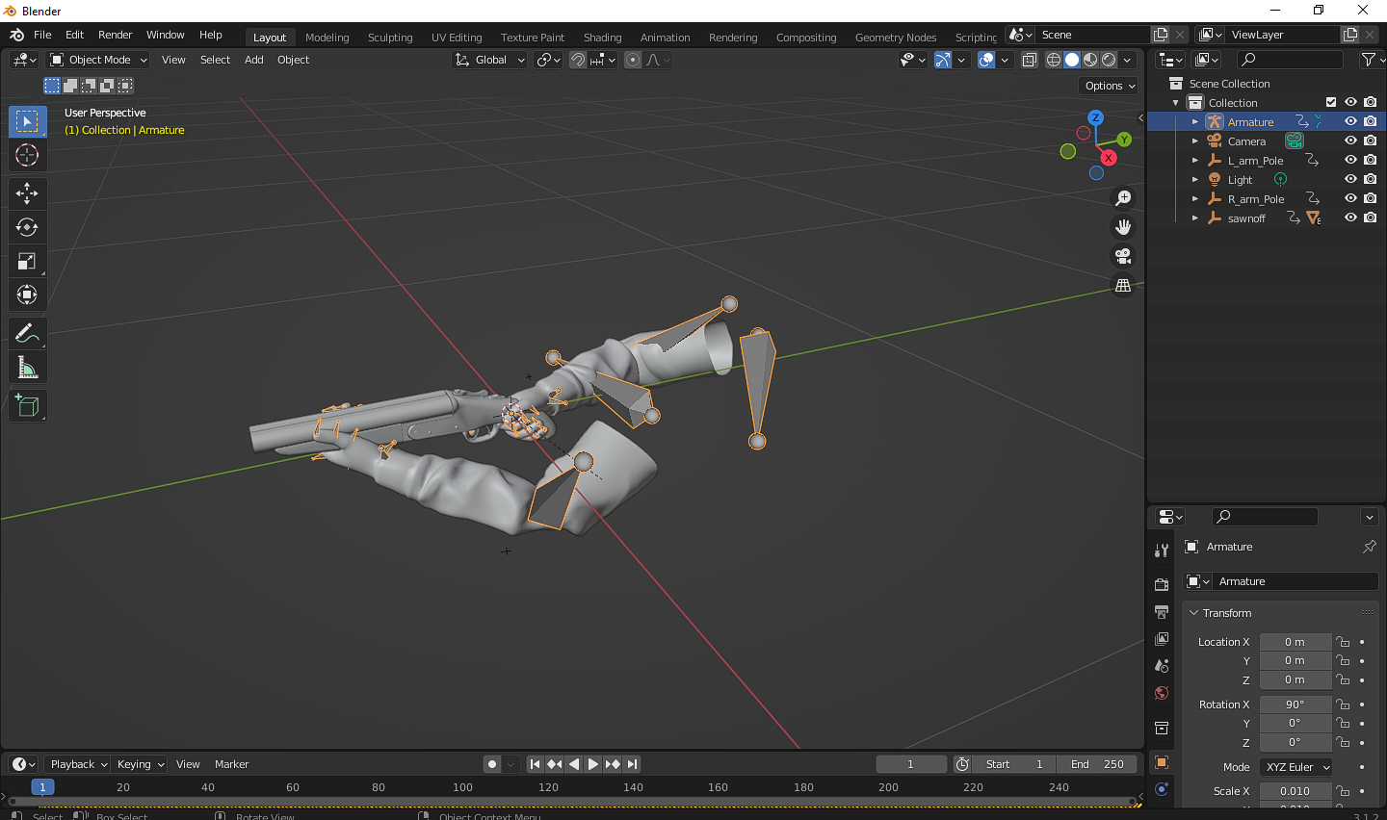Click the Location X value field

(1295, 642)
